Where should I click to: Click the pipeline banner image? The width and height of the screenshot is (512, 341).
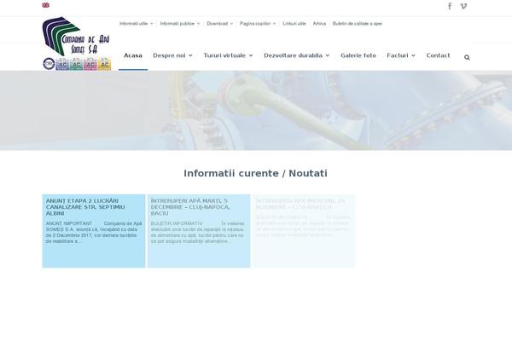click(x=256, y=111)
